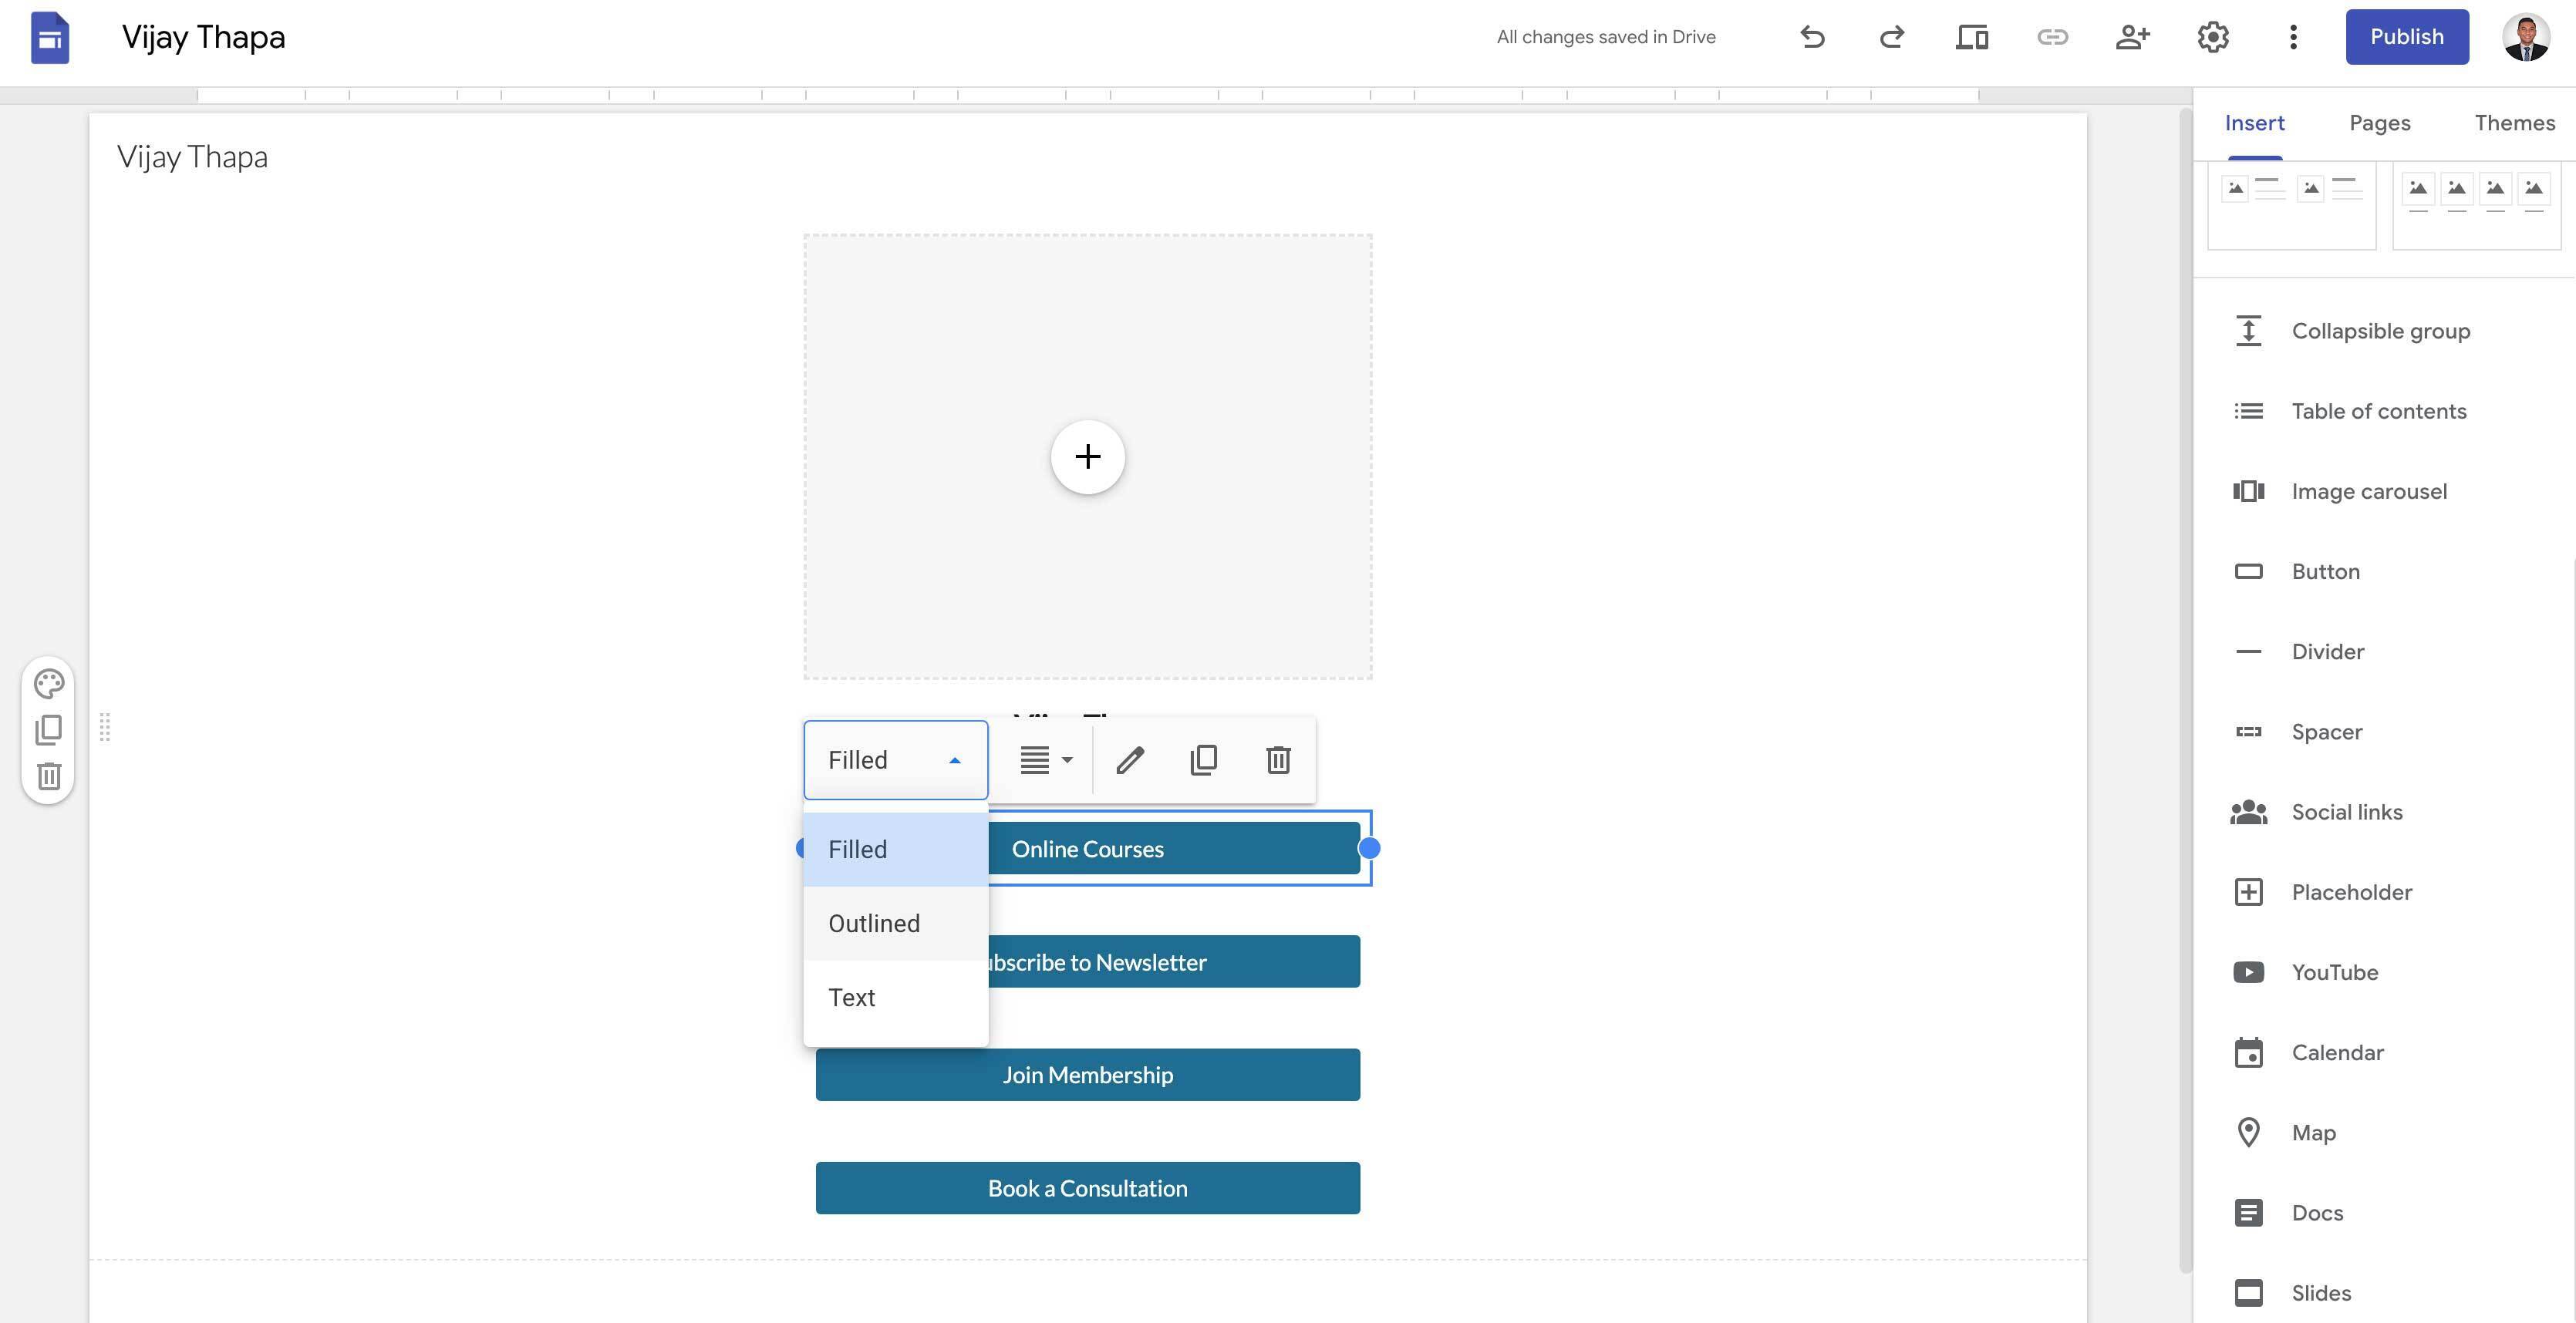Insert a YouTube video

tap(2384, 972)
